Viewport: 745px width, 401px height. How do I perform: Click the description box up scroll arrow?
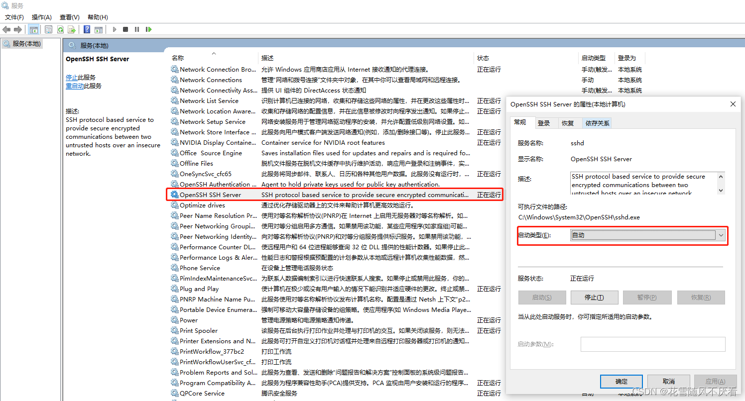(721, 176)
